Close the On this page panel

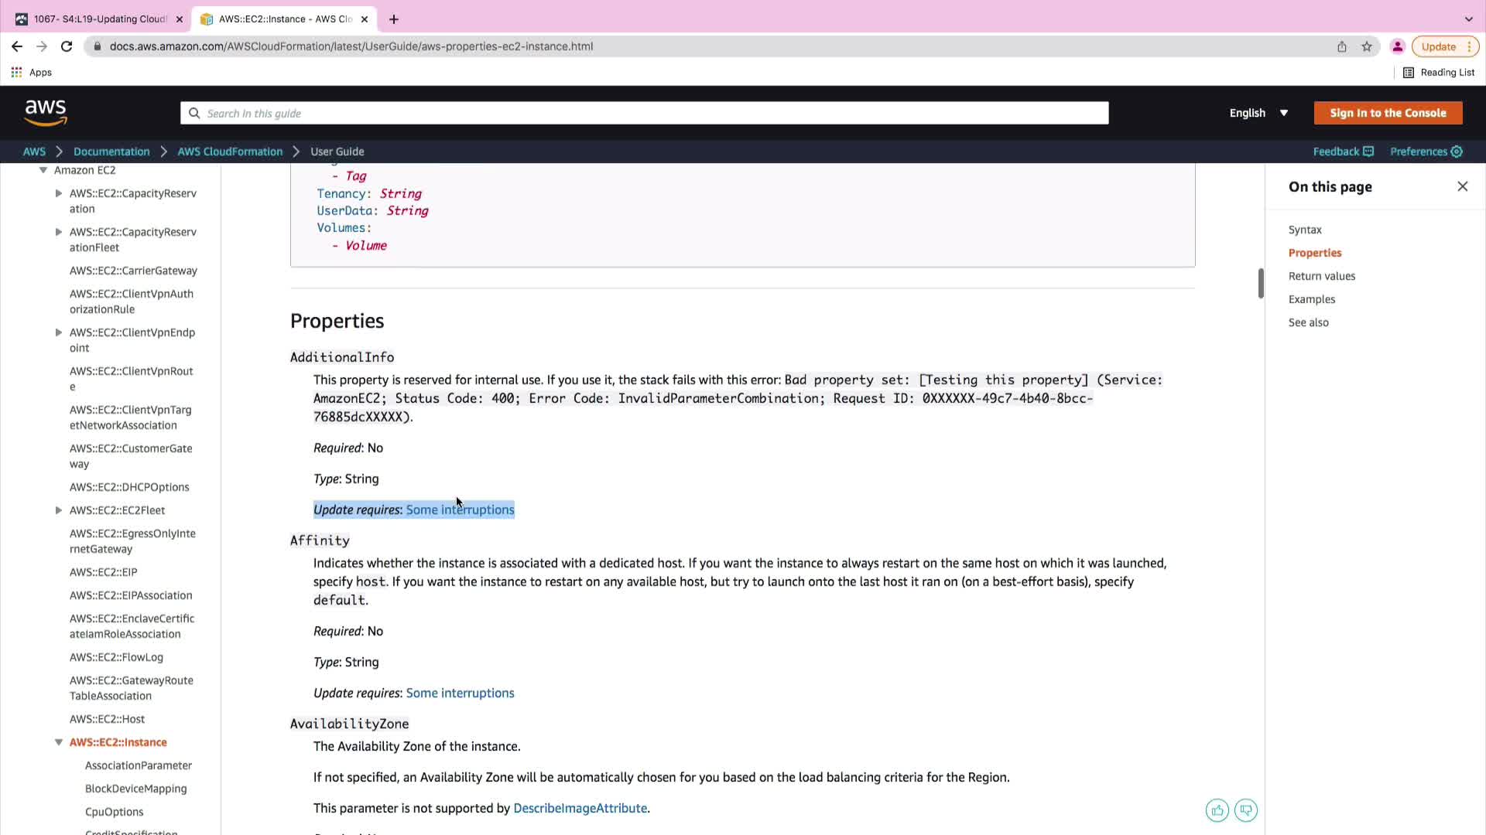click(x=1462, y=186)
